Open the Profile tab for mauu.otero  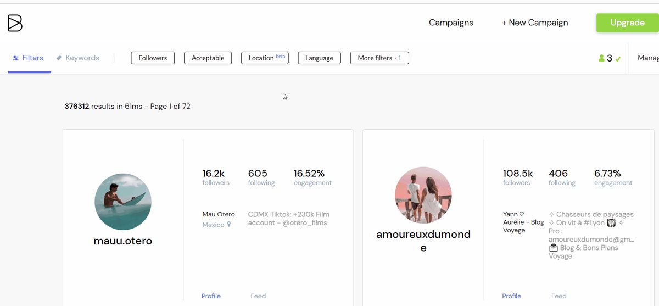tap(211, 296)
